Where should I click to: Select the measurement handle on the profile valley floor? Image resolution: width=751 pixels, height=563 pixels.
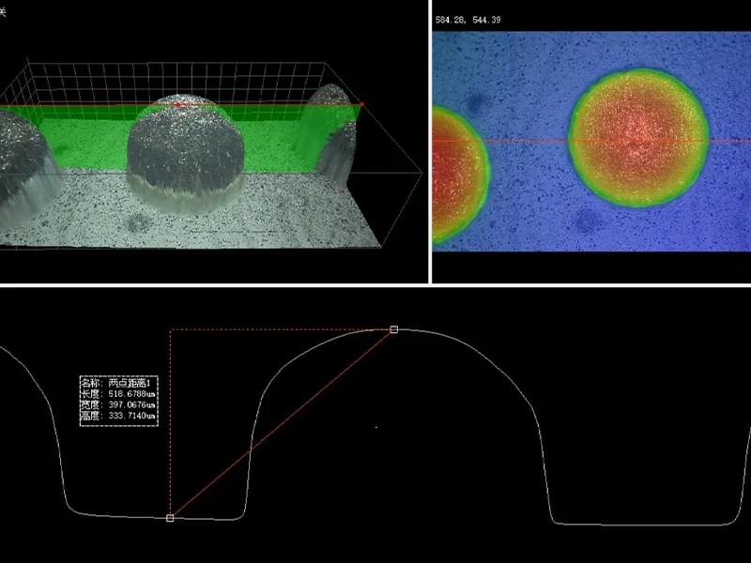click(170, 518)
